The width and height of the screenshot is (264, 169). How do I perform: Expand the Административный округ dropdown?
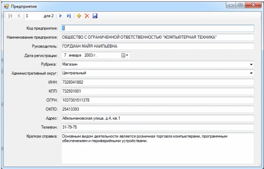pos(251,73)
